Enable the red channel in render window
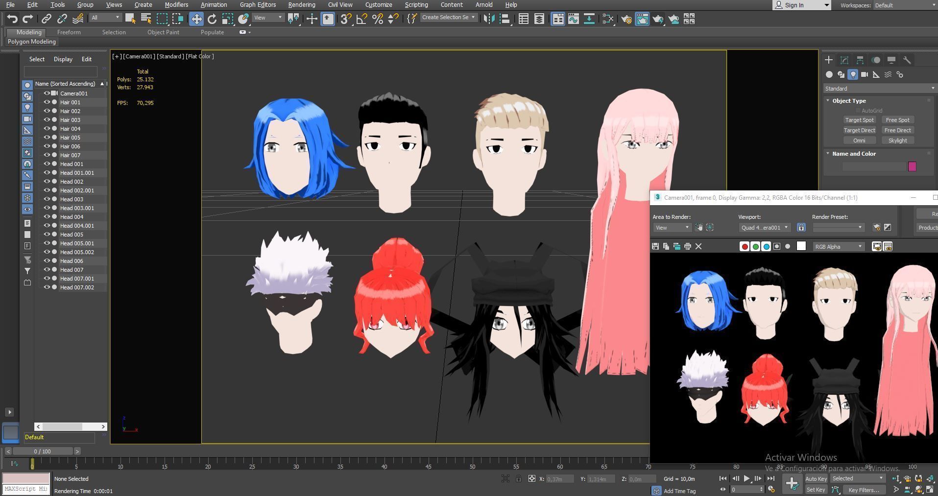This screenshot has height=496, width=938. click(x=745, y=246)
